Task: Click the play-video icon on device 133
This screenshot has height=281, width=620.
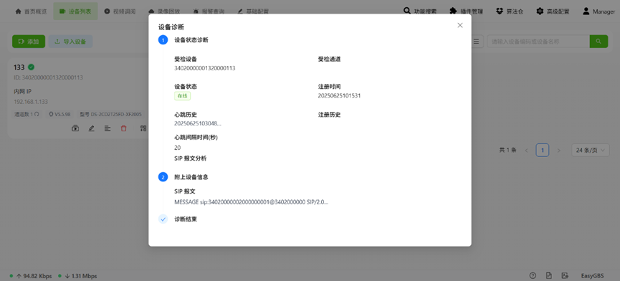Action: tap(75, 128)
